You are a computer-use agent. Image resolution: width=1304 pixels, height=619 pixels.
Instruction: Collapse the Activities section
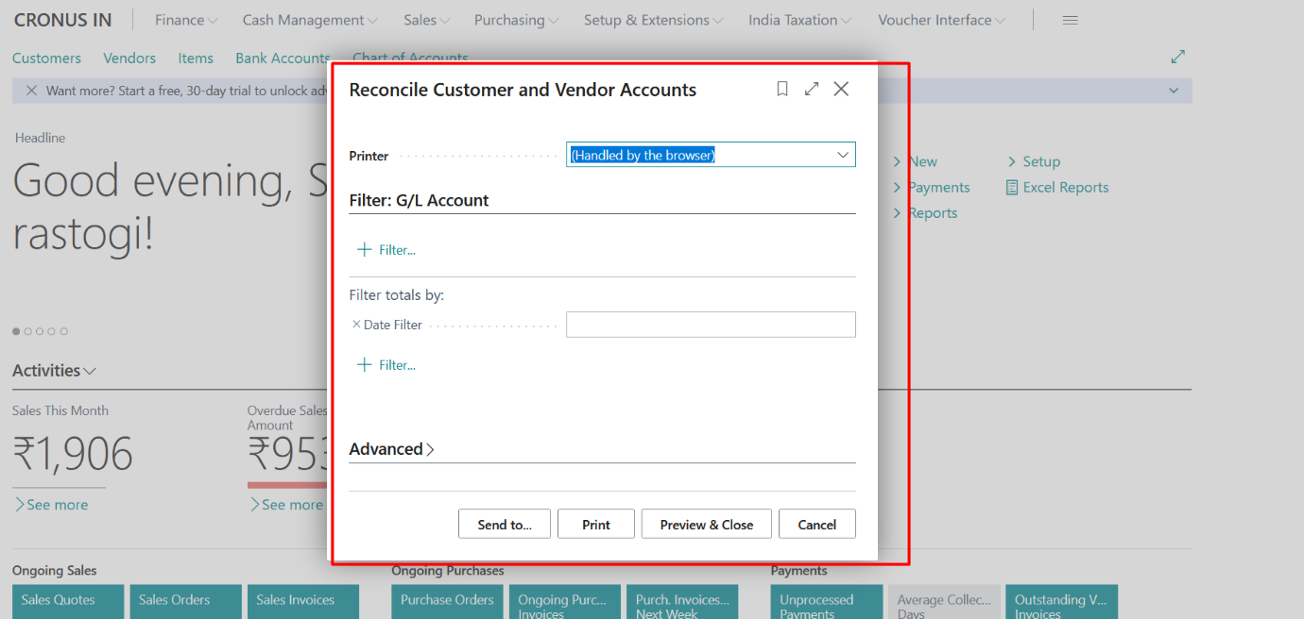89,370
